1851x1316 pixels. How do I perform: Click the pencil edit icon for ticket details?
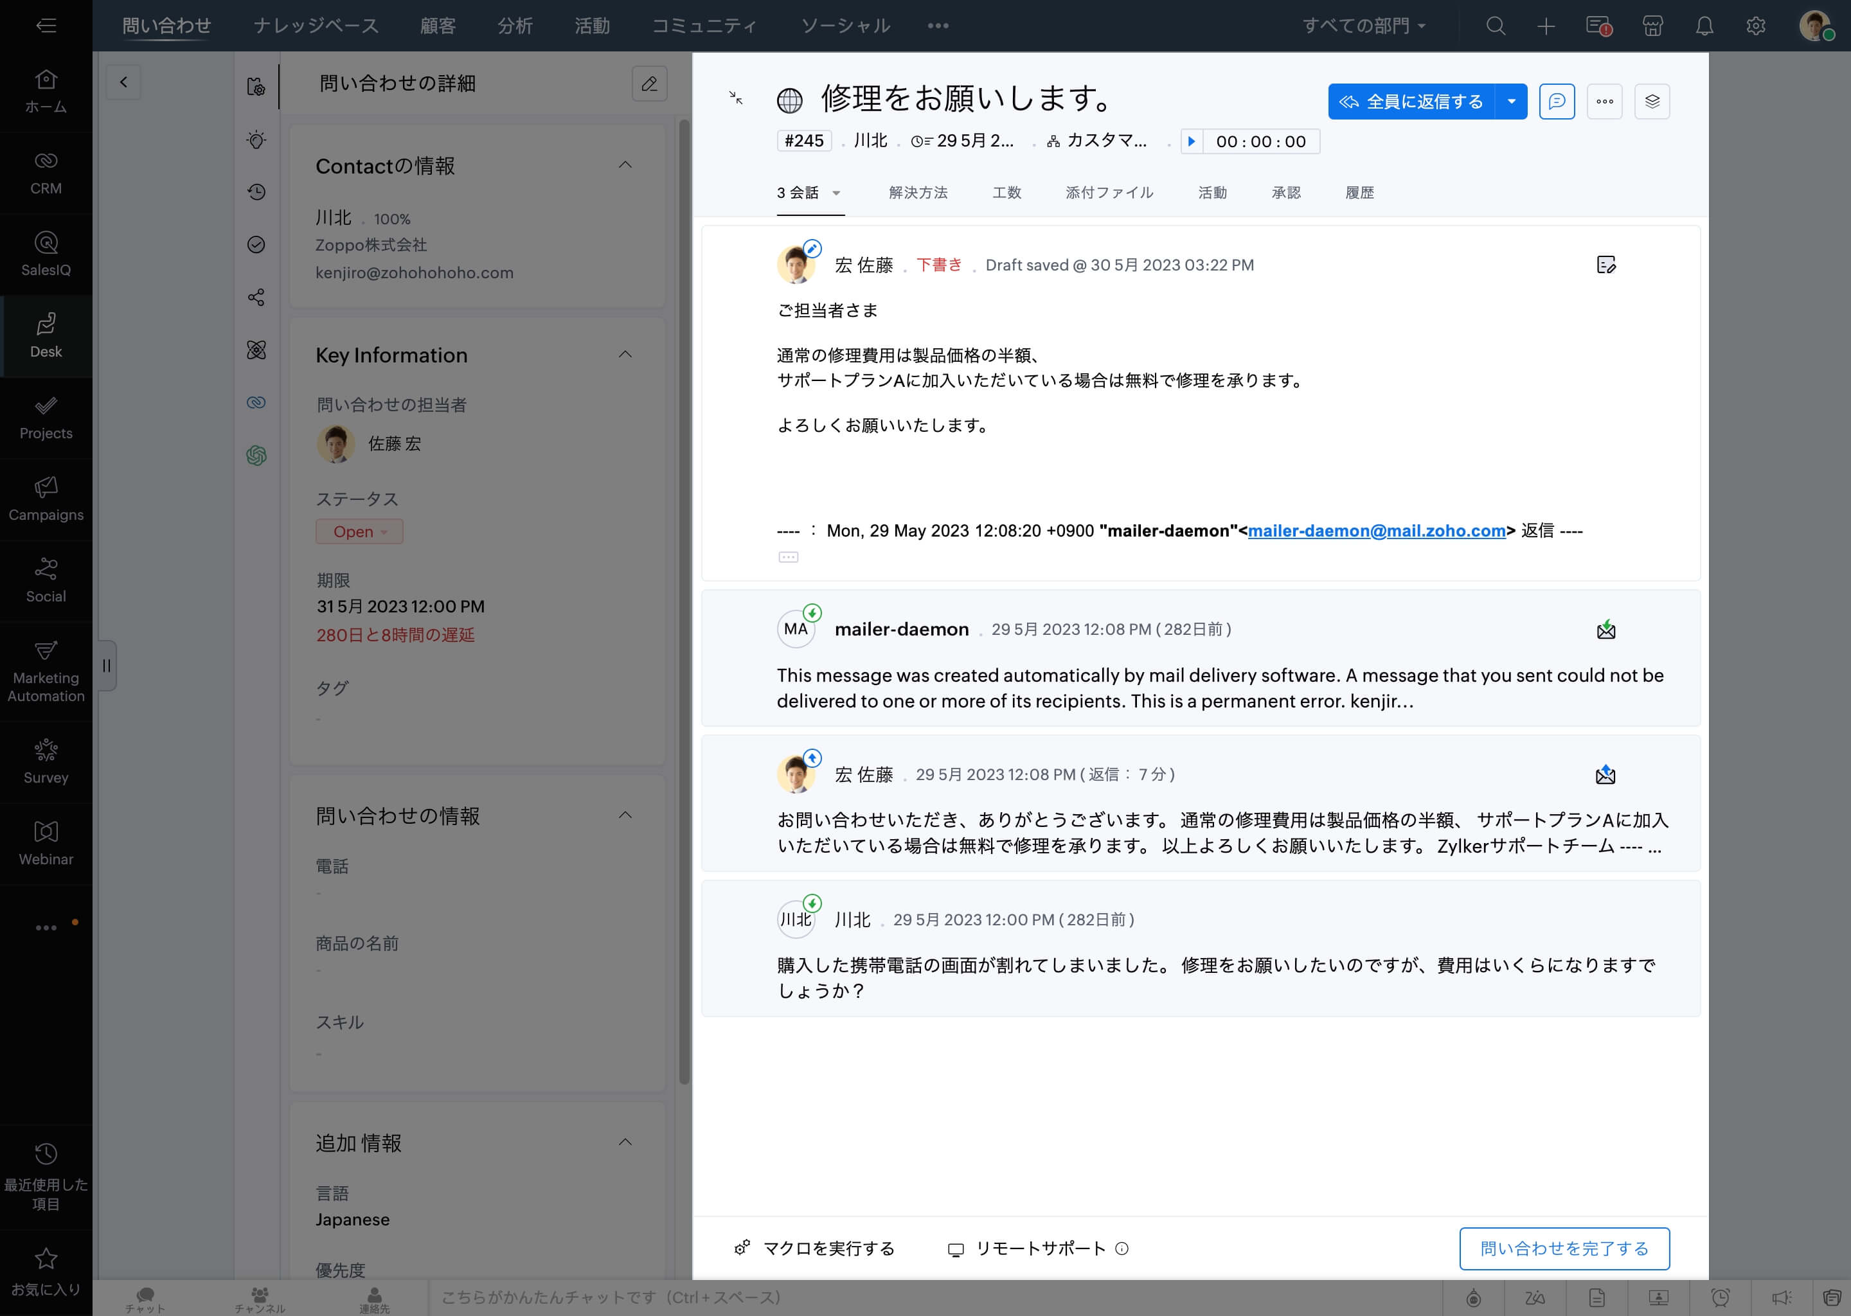coord(649,84)
